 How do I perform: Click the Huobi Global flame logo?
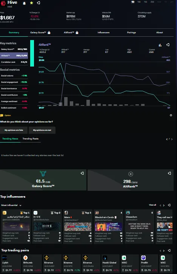[x=105, y=258]
